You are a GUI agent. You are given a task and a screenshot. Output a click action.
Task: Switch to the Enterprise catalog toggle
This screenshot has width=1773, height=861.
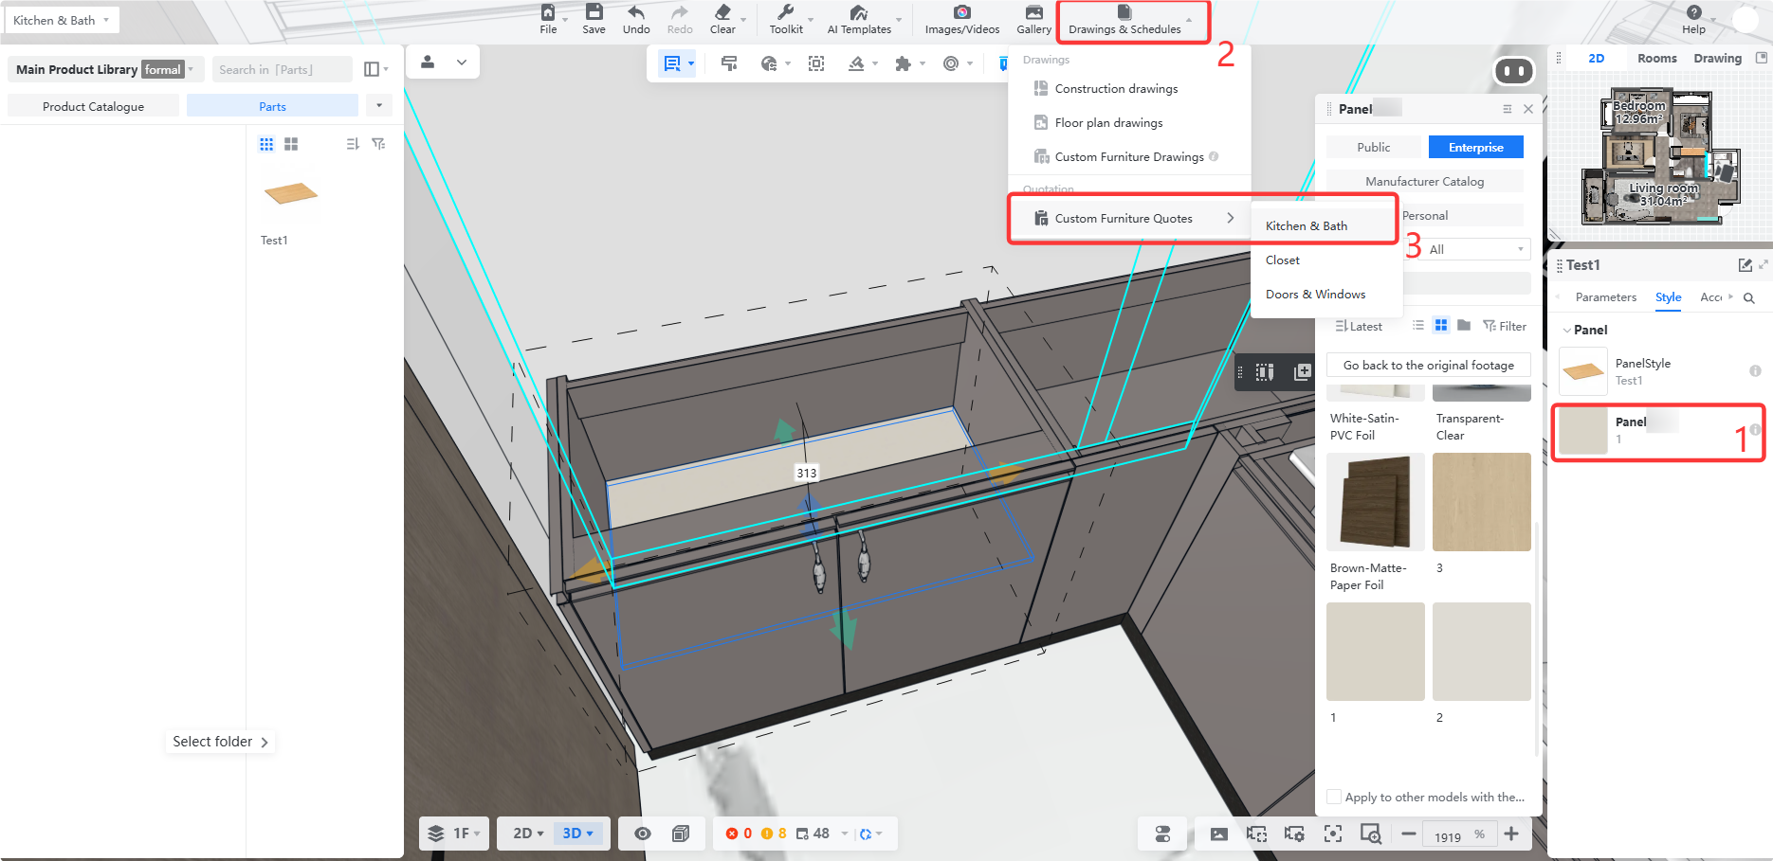pyautogui.click(x=1475, y=147)
